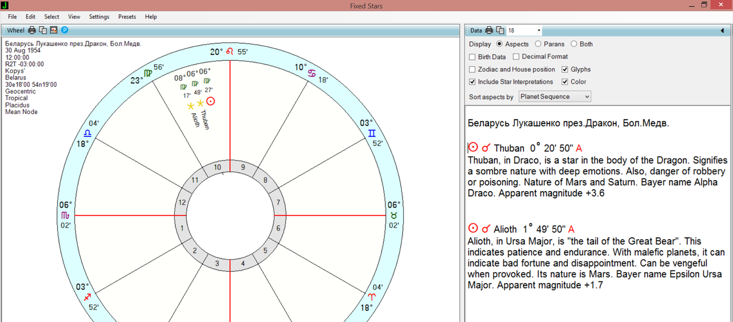
Task: Click the Alioth star marker in the wheel
Action: [191, 106]
